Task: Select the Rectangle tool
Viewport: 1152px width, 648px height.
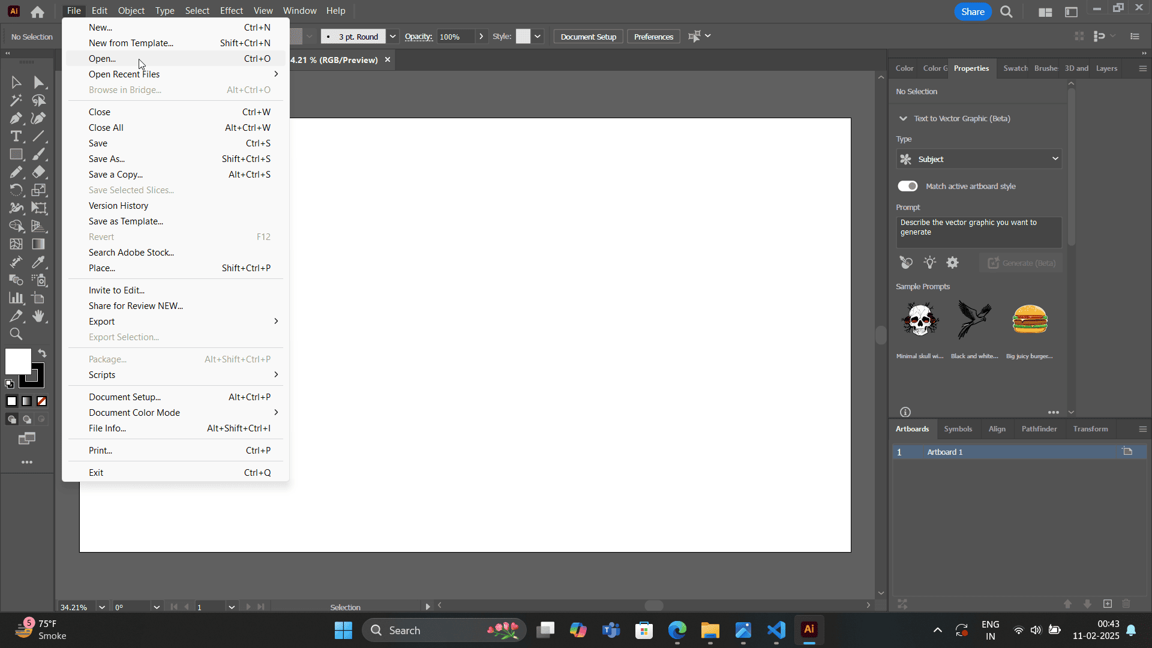Action: pyautogui.click(x=16, y=154)
